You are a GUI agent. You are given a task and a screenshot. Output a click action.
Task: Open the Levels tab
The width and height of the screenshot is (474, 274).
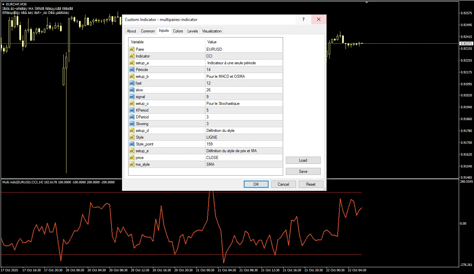(193, 31)
